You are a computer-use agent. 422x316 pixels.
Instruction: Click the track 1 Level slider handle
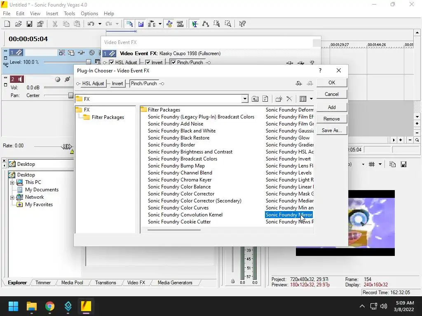click(89, 62)
